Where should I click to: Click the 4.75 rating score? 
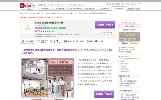coord(37,31)
